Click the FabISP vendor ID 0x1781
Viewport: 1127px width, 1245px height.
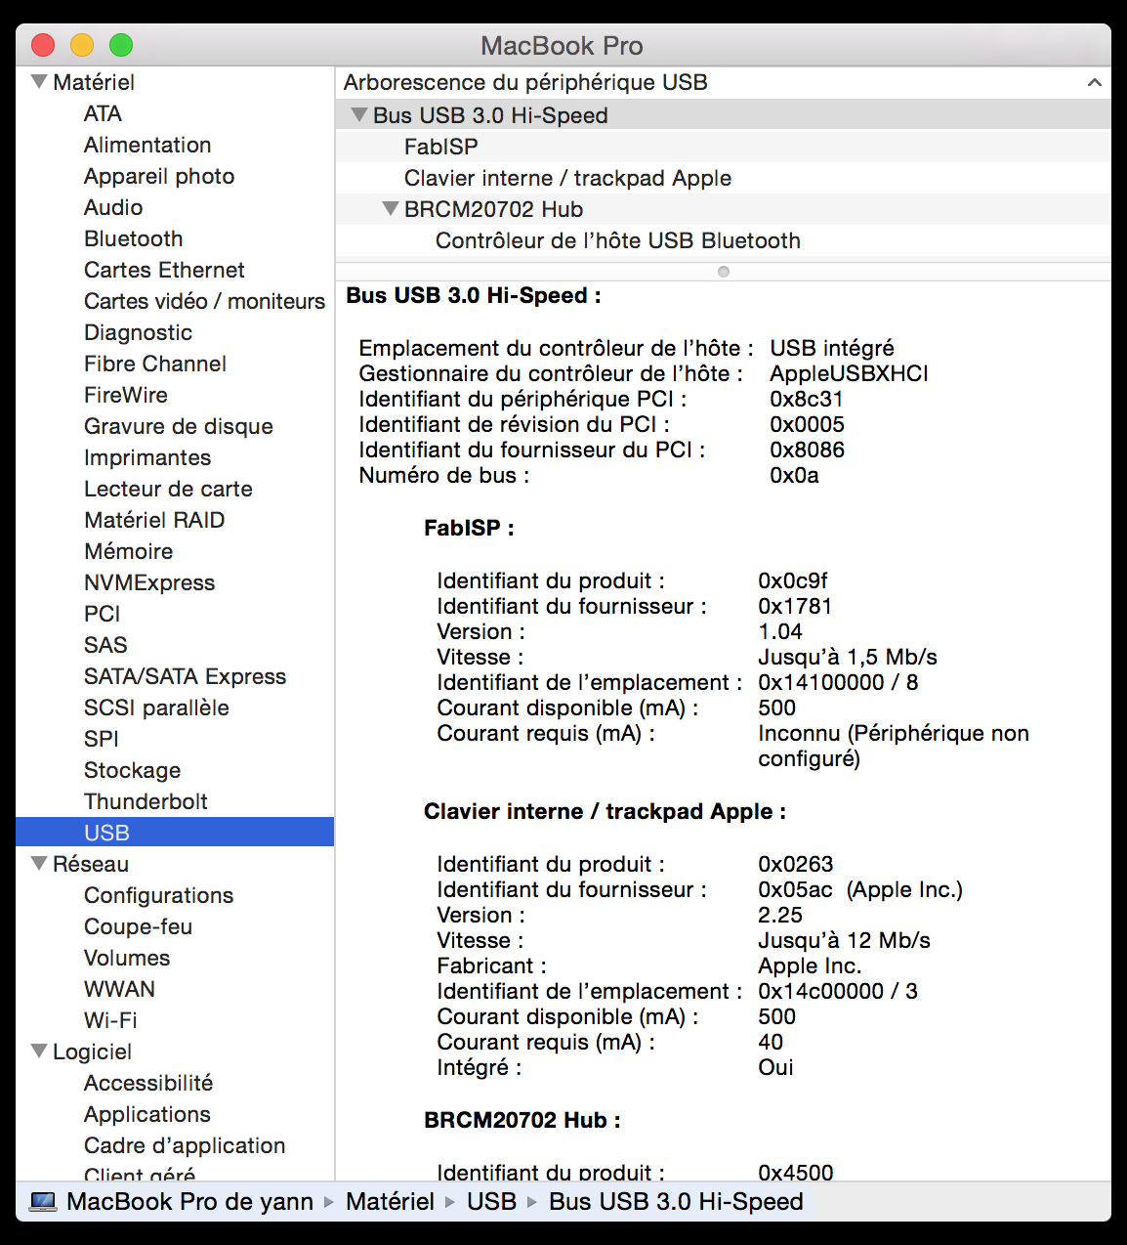[x=795, y=606]
